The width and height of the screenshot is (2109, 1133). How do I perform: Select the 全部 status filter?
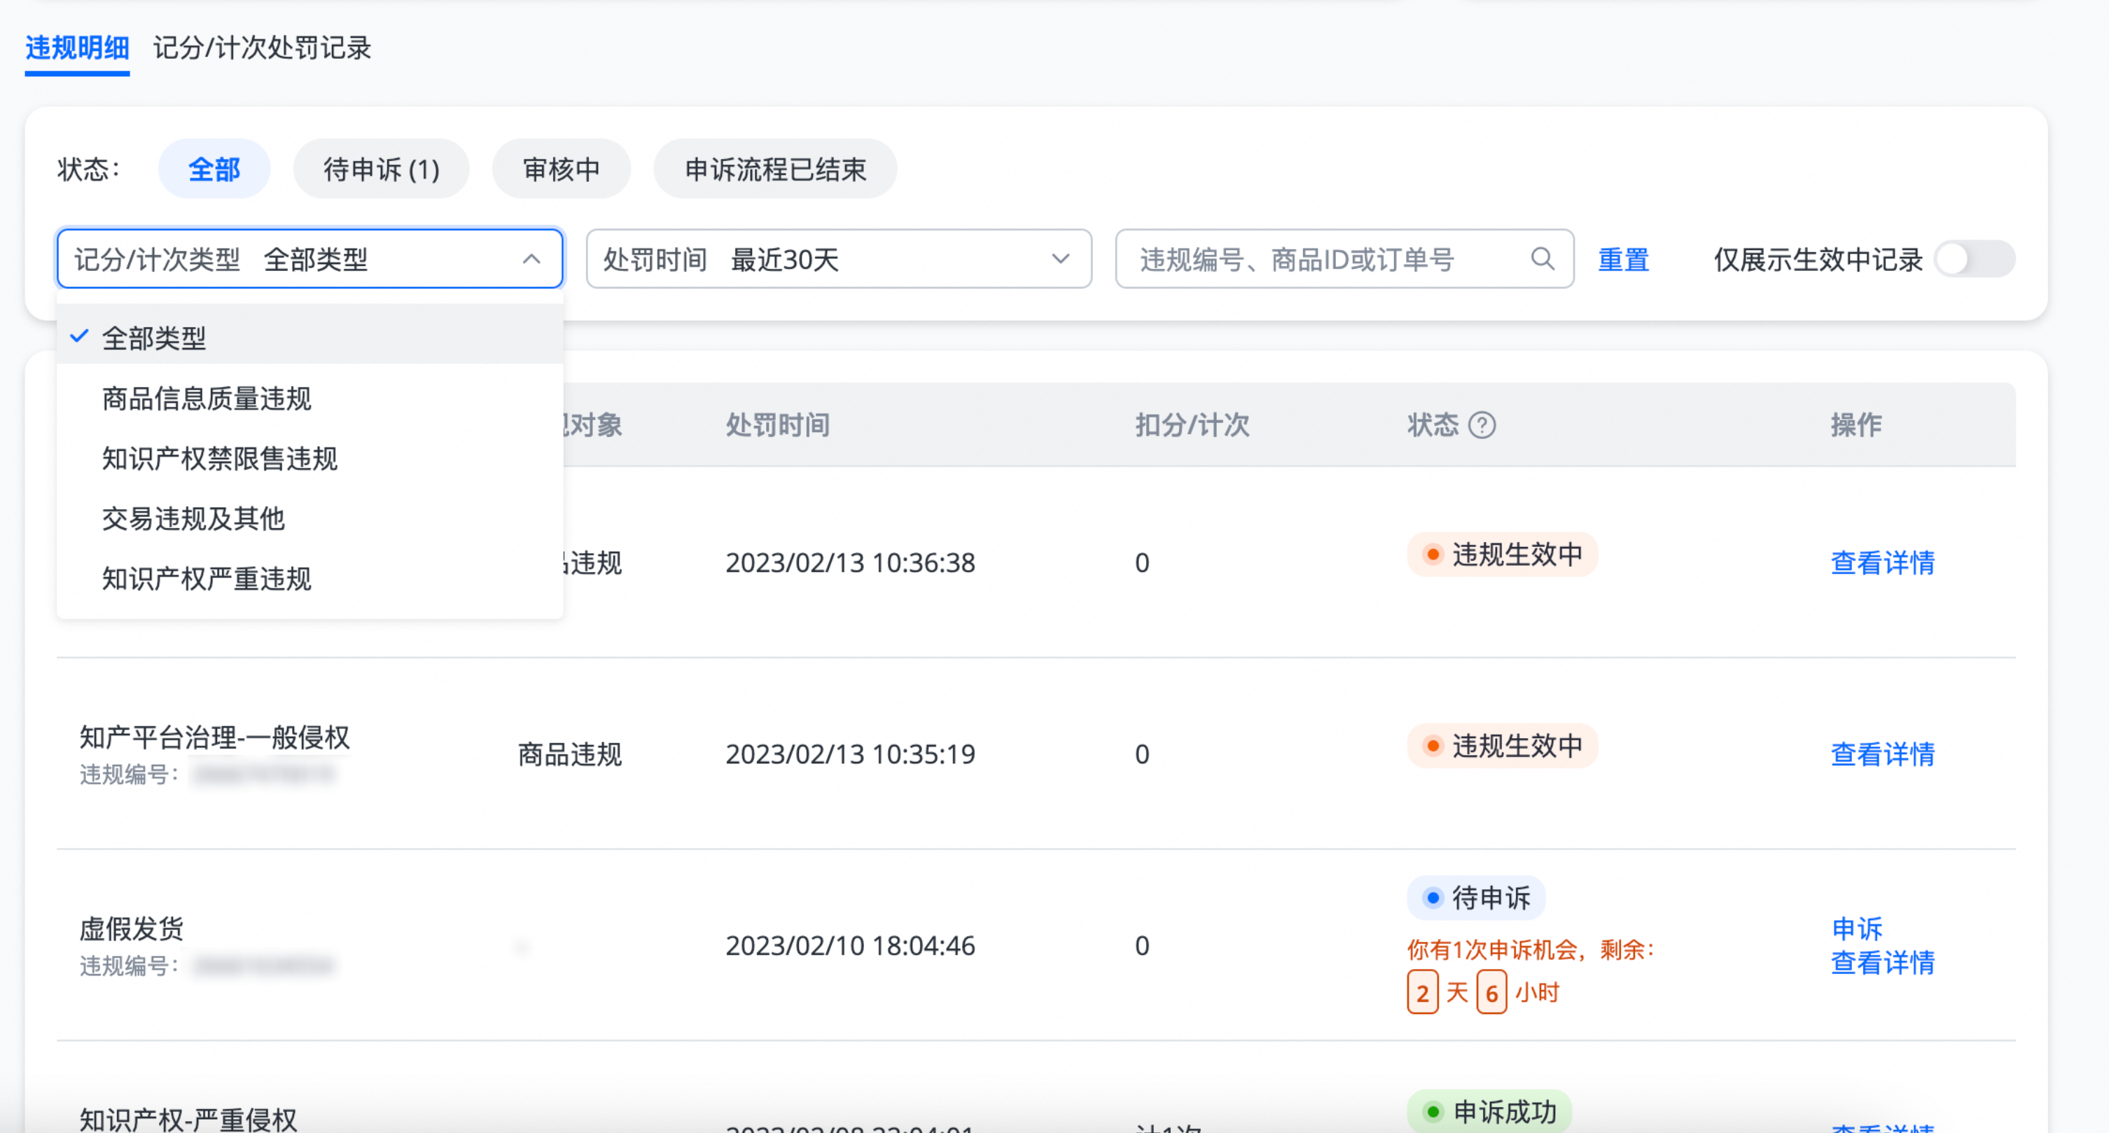pos(214,169)
